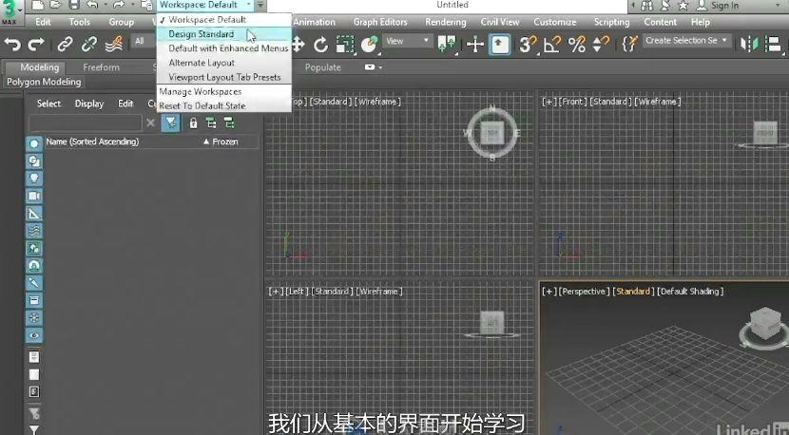Open the Scripting menu
This screenshot has height=435, width=789.
[611, 22]
